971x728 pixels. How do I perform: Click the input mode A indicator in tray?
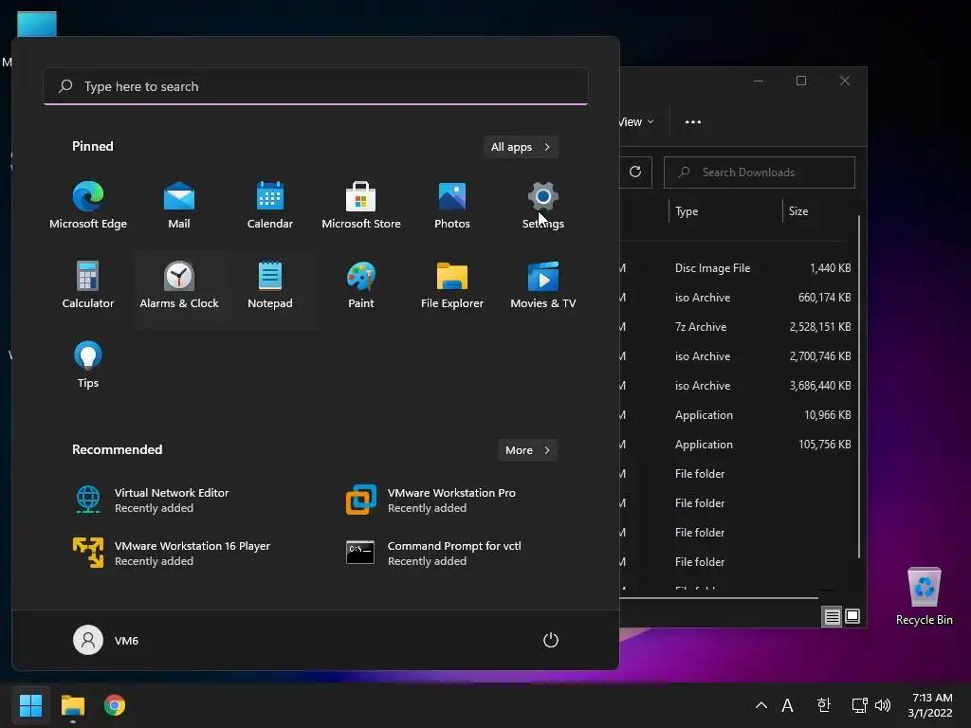point(787,705)
